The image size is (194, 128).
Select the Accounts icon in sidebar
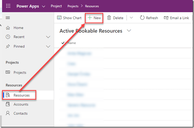coord(8,104)
